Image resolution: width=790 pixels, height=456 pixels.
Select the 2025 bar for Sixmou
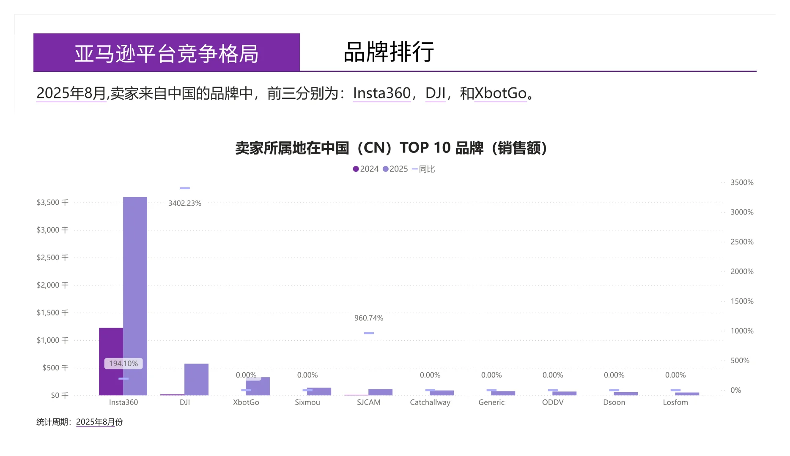pos(319,391)
